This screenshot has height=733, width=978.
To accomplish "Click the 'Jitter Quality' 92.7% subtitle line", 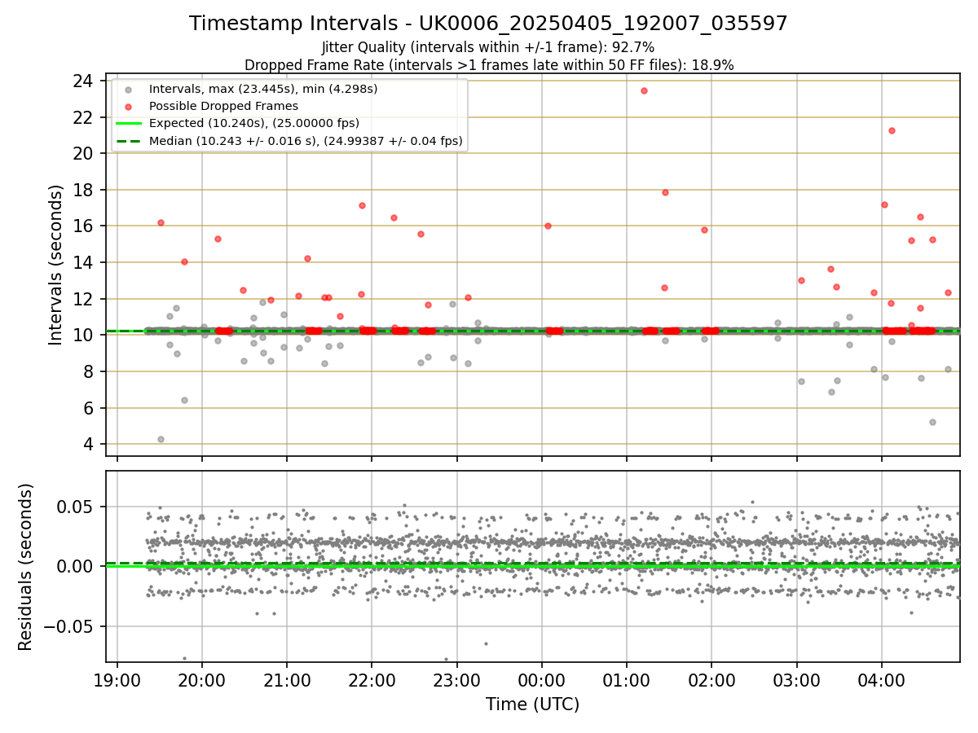I will tap(488, 47).
